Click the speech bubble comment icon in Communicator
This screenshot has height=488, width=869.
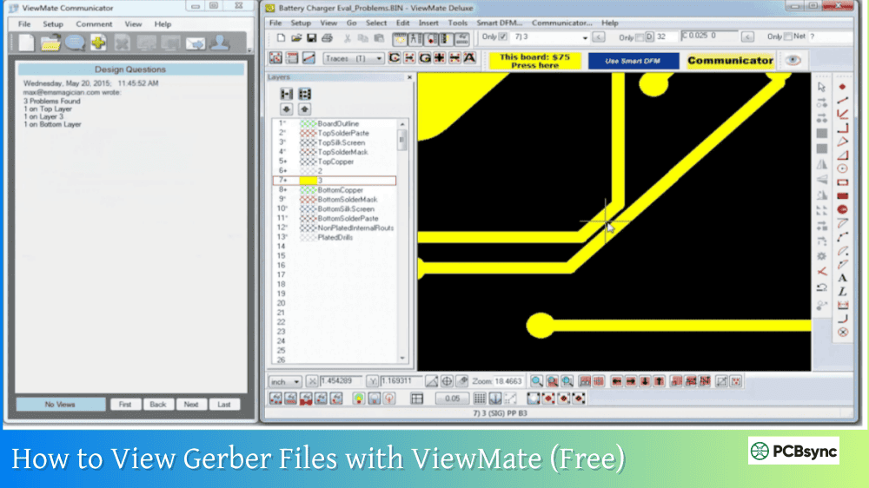(75, 43)
